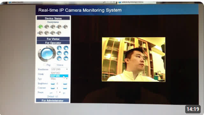Screen dimensions: 204x115
Task: Click bottom-left round blue button beside PTZ wheel
Action: [59, 58]
